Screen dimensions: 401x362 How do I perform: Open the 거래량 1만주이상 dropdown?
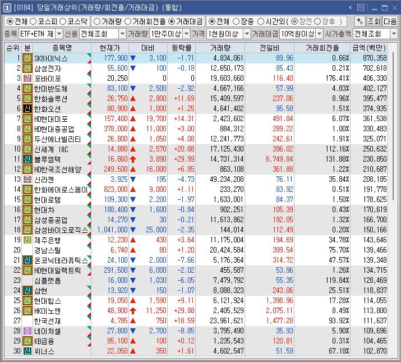(187, 34)
